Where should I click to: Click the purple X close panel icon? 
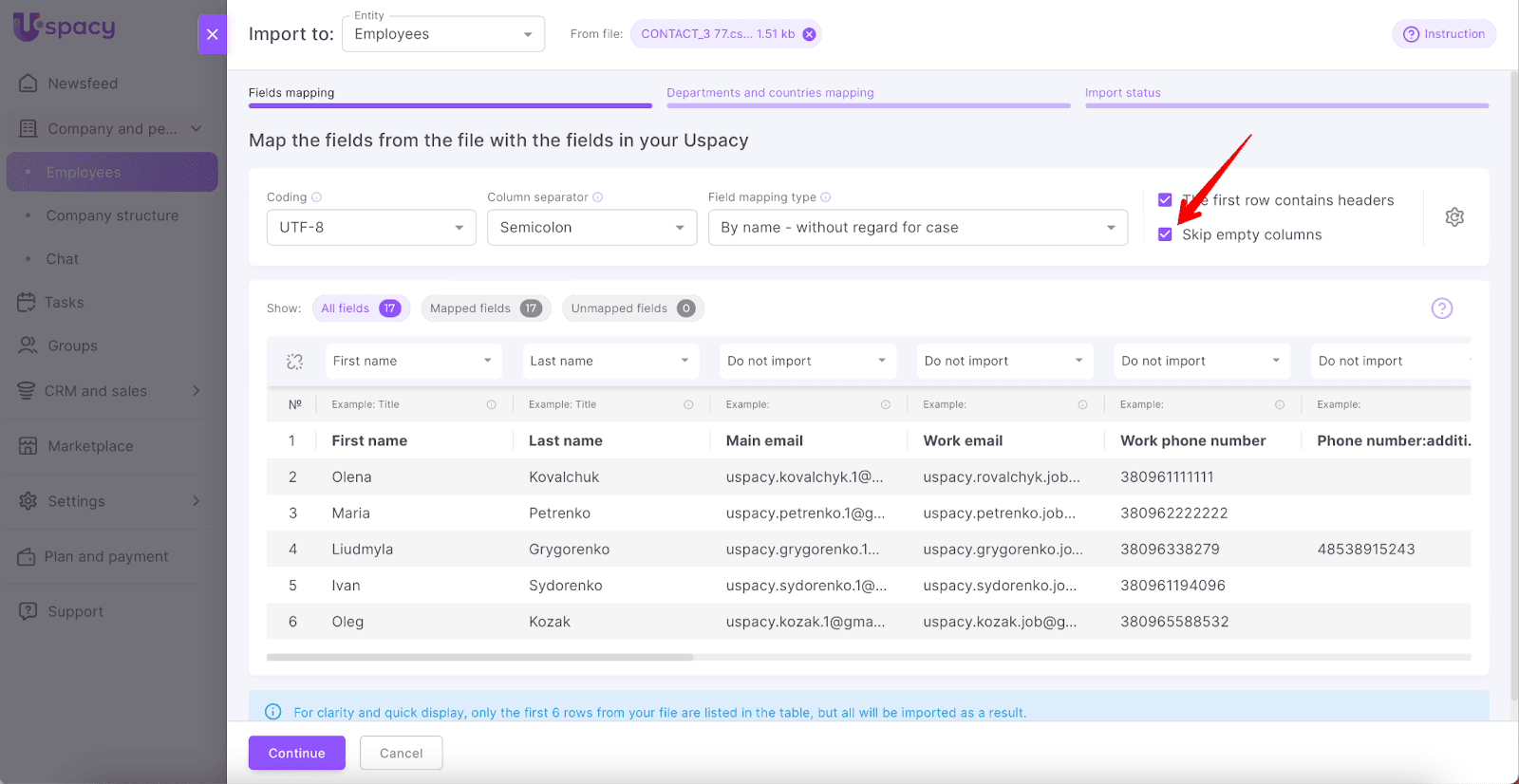[212, 34]
